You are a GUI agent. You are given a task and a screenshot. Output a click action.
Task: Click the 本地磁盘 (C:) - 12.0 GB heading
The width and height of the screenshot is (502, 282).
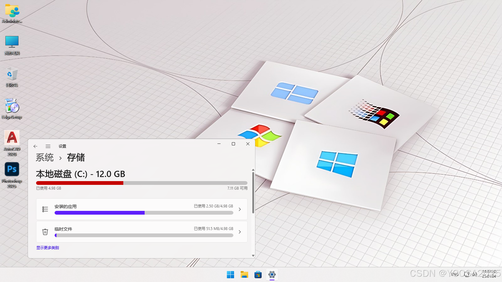(81, 174)
